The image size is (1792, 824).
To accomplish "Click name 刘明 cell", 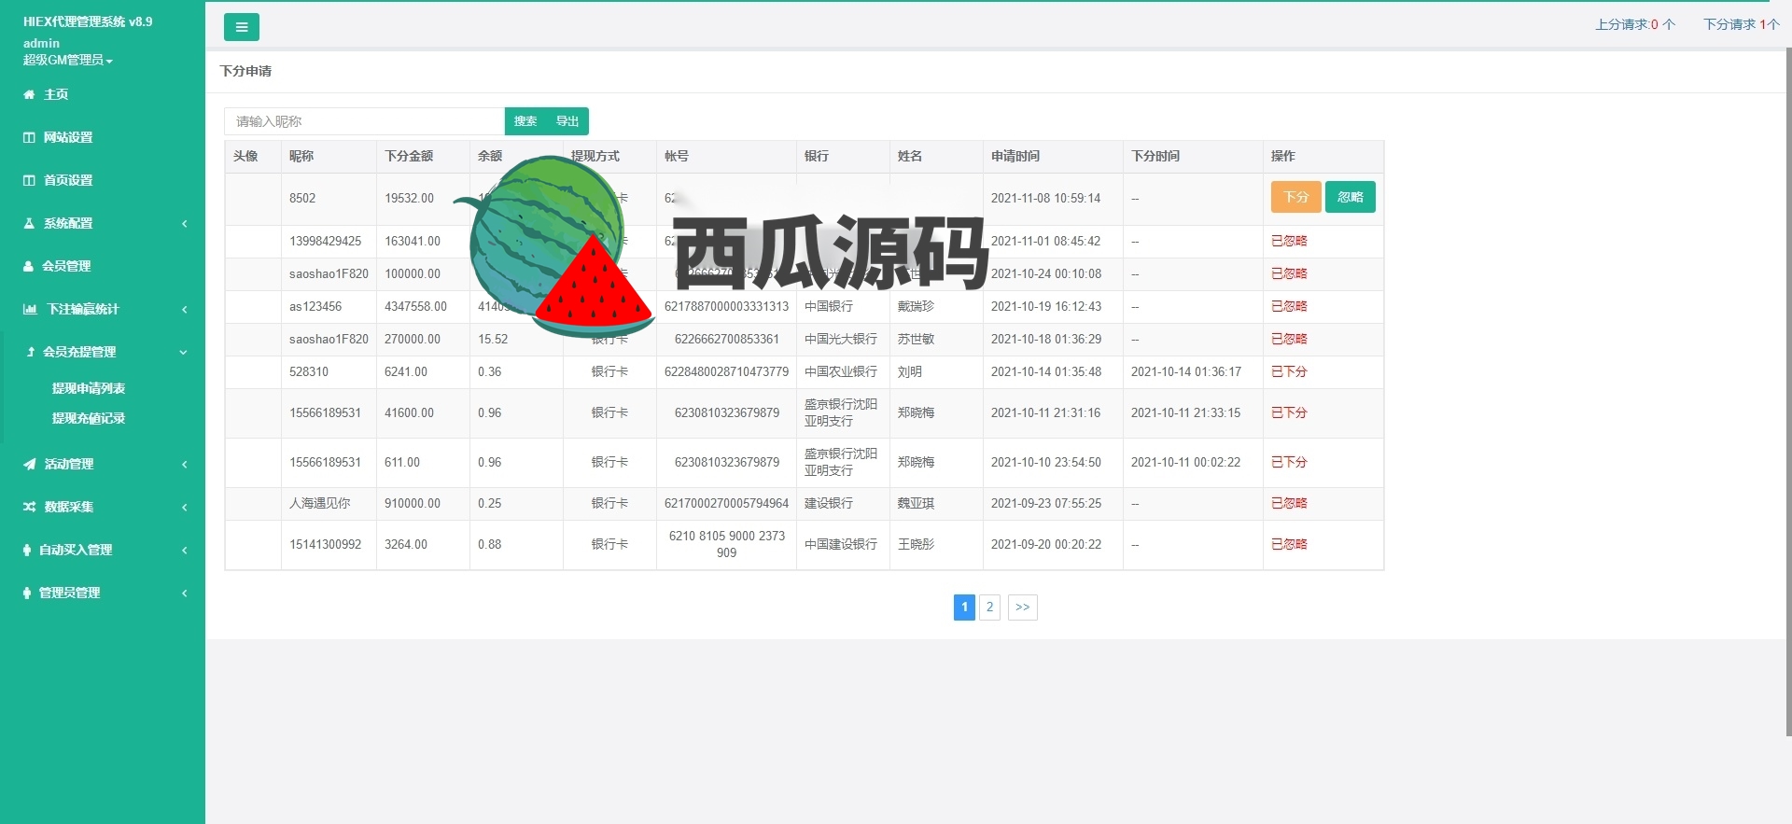I will coord(910,371).
